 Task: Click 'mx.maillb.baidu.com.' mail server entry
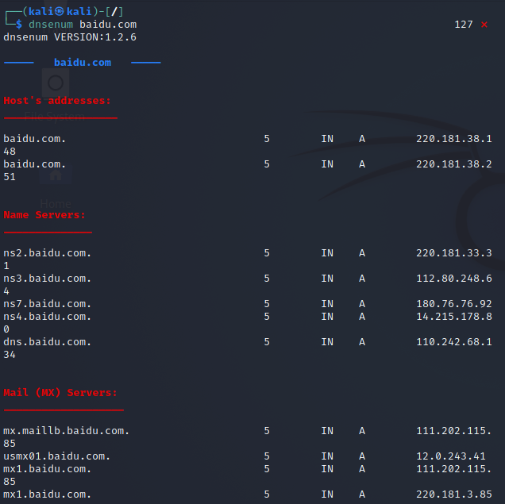(67, 431)
